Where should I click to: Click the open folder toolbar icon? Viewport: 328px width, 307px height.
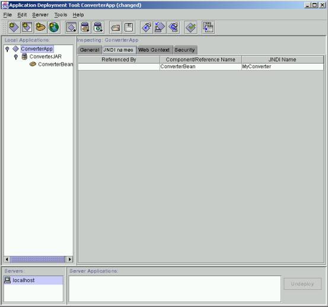point(116,27)
